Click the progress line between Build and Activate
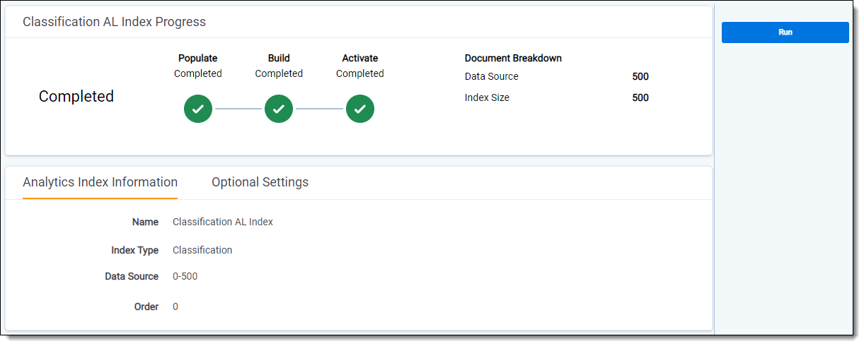Image resolution: width=864 pixels, height=346 pixels. click(320, 109)
